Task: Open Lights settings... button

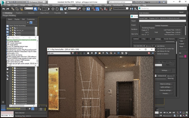Action: pyautogui.click(x=166, y=87)
